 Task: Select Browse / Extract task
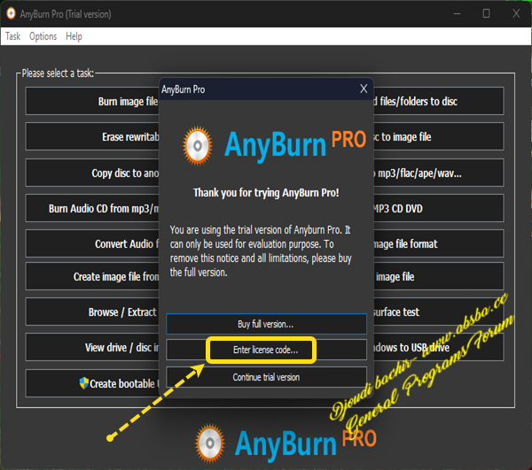tap(92, 312)
